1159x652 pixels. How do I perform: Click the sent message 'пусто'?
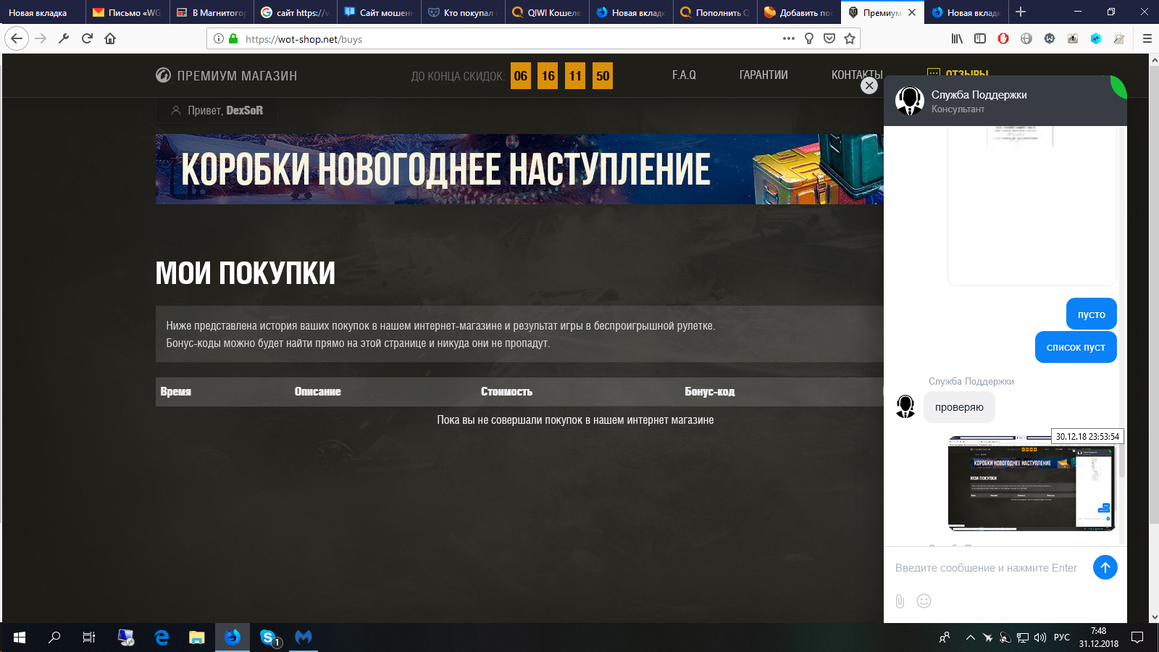[x=1092, y=314]
